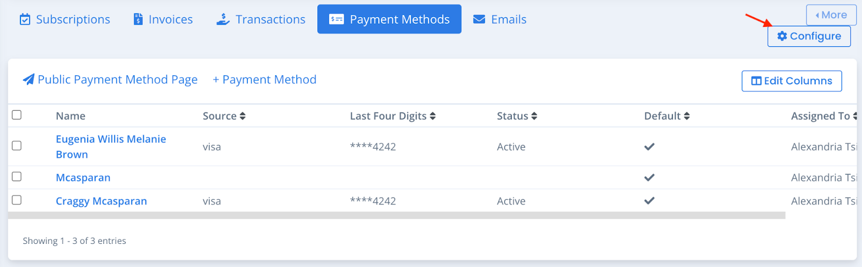Open Edit Columns
862x267 pixels.
pos(791,81)
